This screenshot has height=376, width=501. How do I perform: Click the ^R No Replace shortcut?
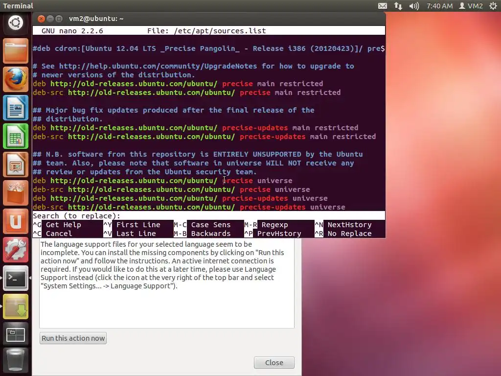(x=343, y=234)
